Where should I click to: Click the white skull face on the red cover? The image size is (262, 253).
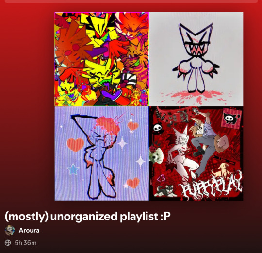(x=158, y=128)
